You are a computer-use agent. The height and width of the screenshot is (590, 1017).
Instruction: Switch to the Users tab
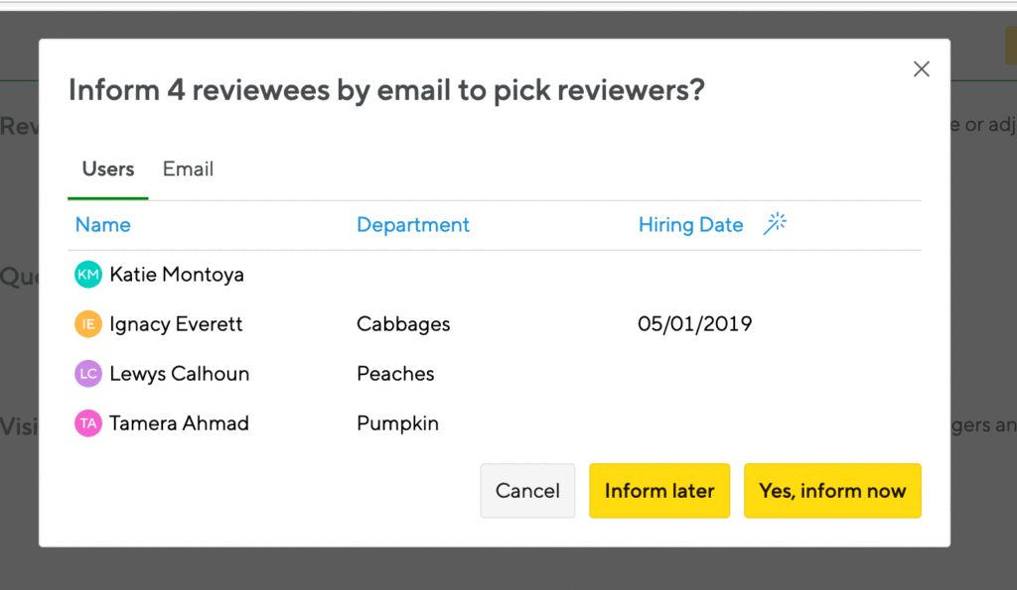(108, 169)
